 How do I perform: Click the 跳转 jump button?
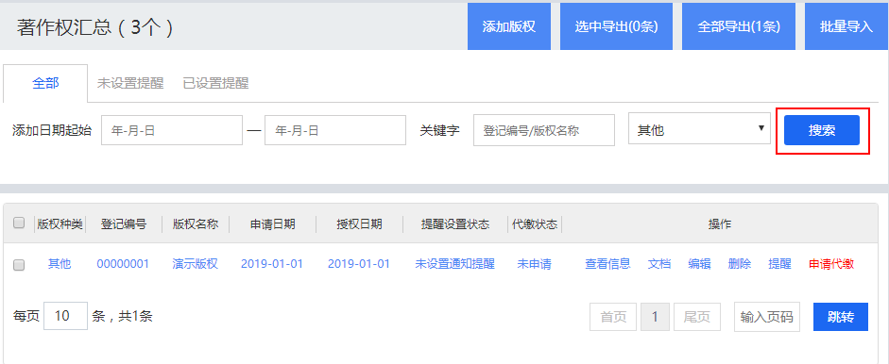point(841,317)
